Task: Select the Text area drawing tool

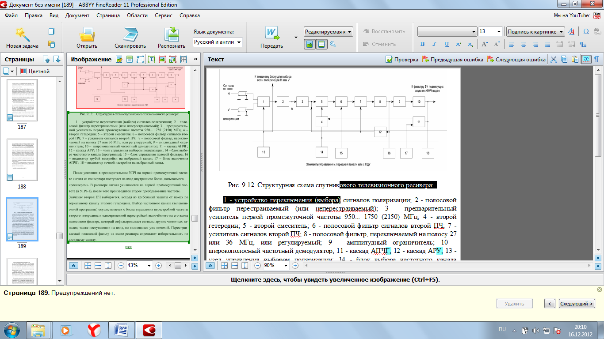Action: 152,59
